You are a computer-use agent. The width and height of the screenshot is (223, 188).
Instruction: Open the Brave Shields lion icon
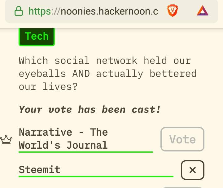172,11
